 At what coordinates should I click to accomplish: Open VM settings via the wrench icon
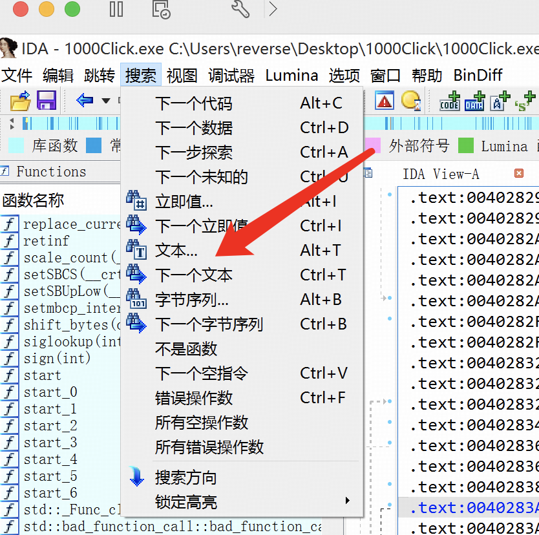240,9
